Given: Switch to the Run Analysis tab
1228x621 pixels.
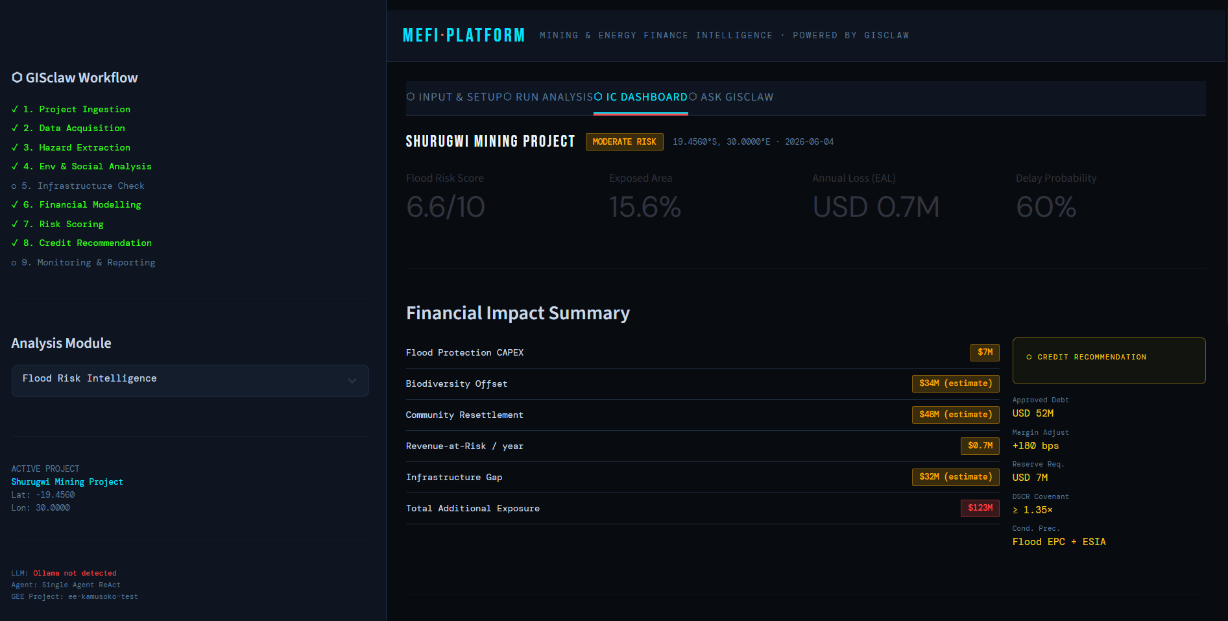Looking at the screenshot, I should click(x=548, y=97).
